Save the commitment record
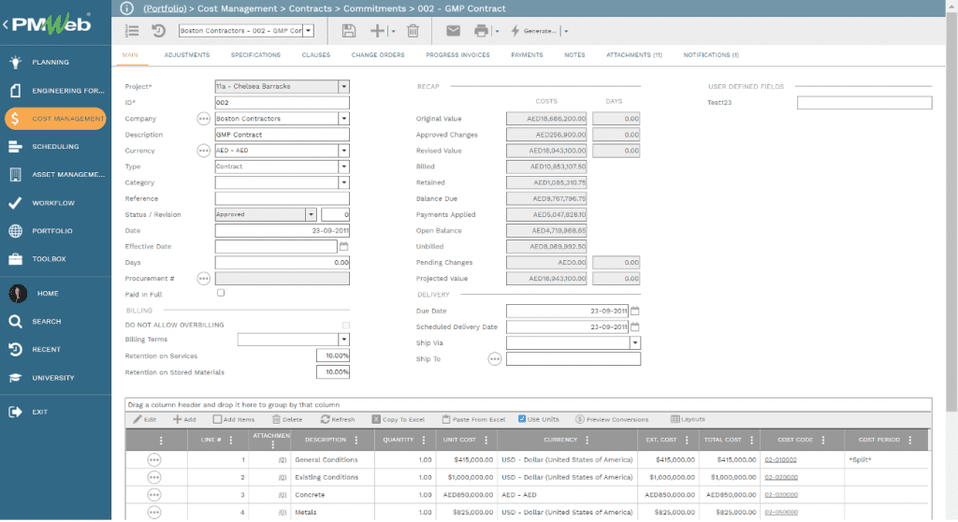The width and height of the screenshot is (958, 522). click(x=348, y=31)
